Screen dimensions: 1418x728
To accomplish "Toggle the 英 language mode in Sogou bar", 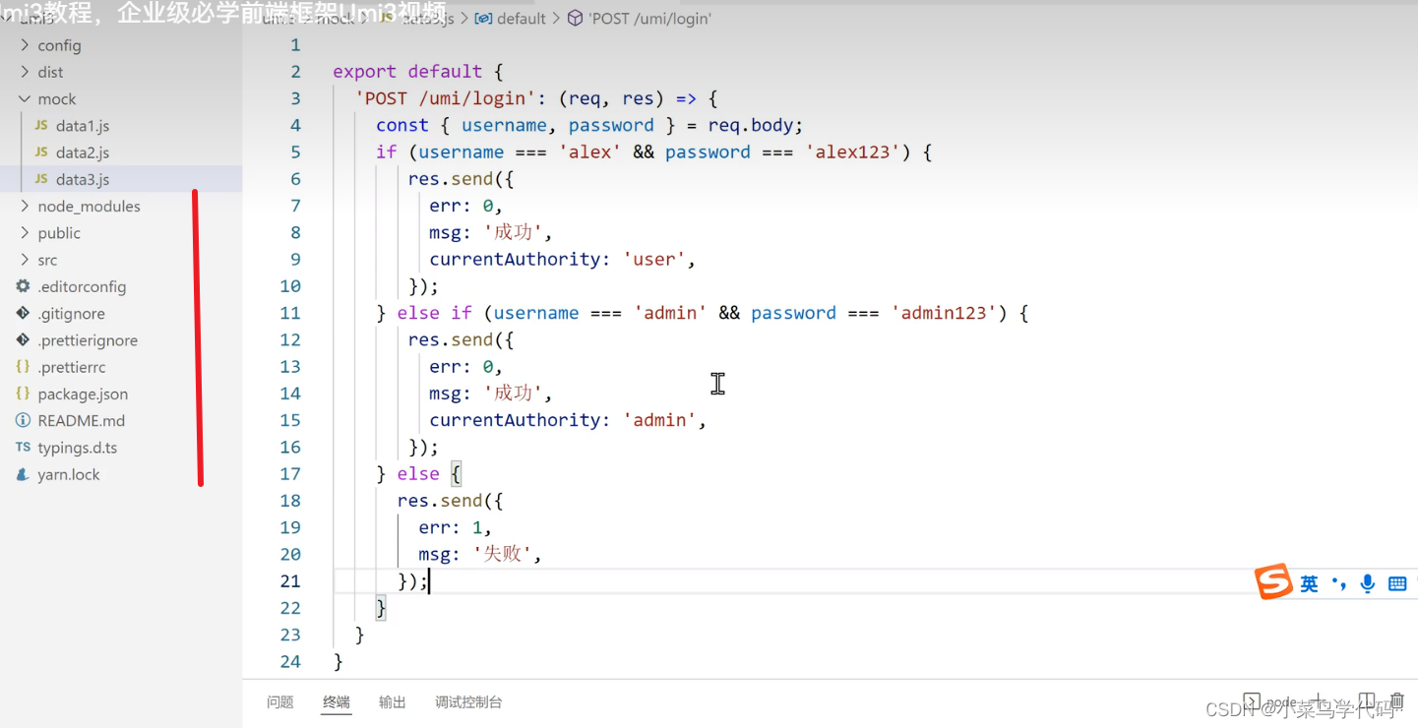I will click(x=1309, y=584).
